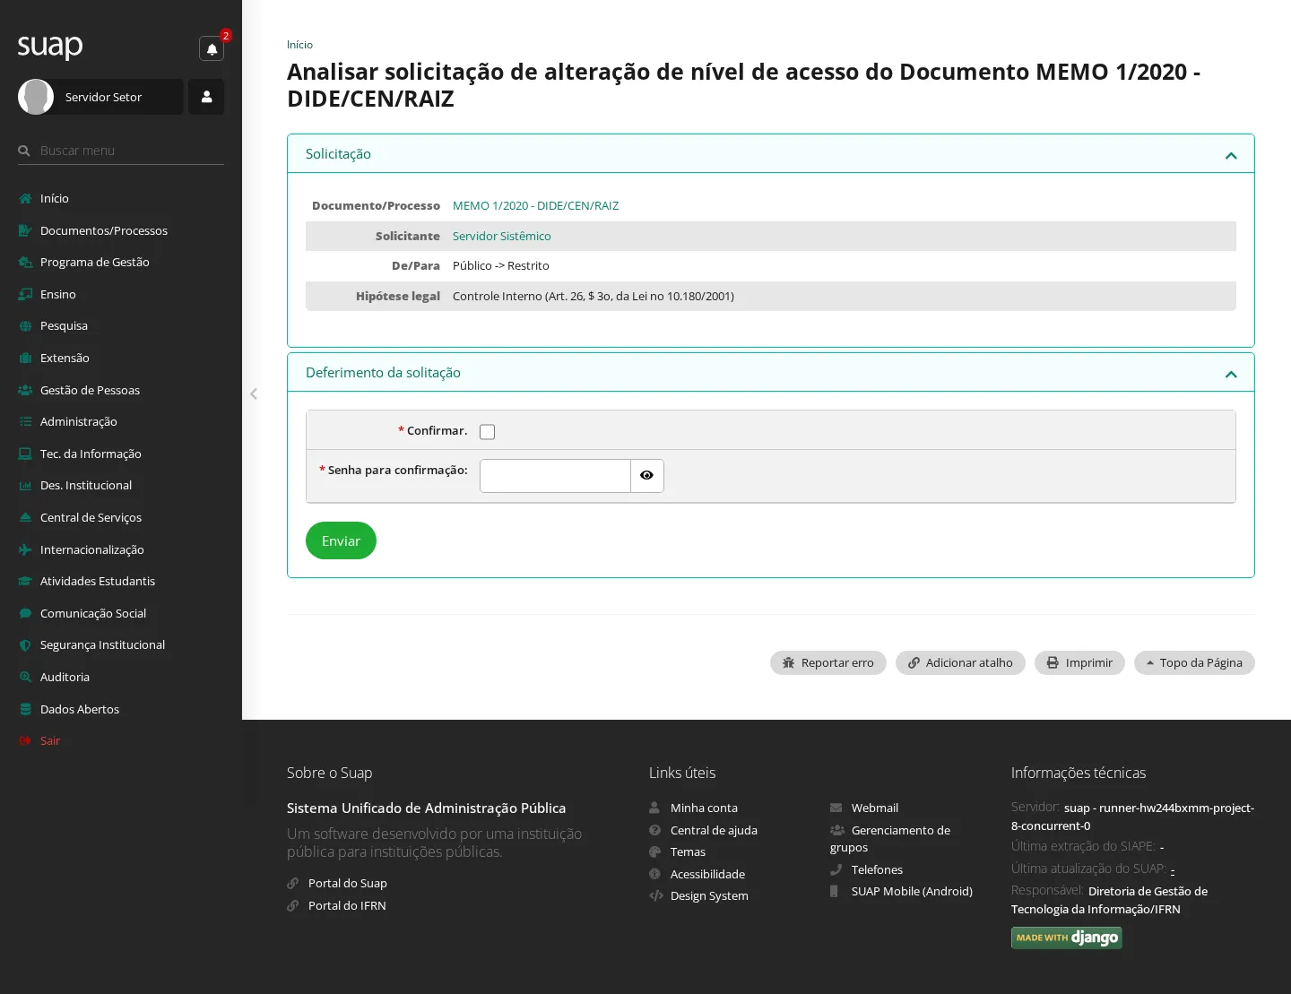Click the Made with Django badge

point(1067,938)
